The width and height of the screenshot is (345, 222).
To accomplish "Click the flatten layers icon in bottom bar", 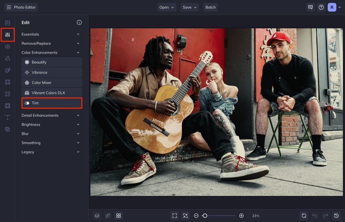I will (108, 216).
